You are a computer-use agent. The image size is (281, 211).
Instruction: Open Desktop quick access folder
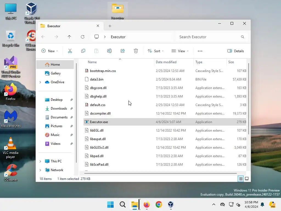point(56,100)
